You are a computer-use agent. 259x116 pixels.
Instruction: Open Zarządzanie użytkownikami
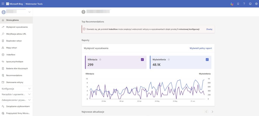coord(16,106)
